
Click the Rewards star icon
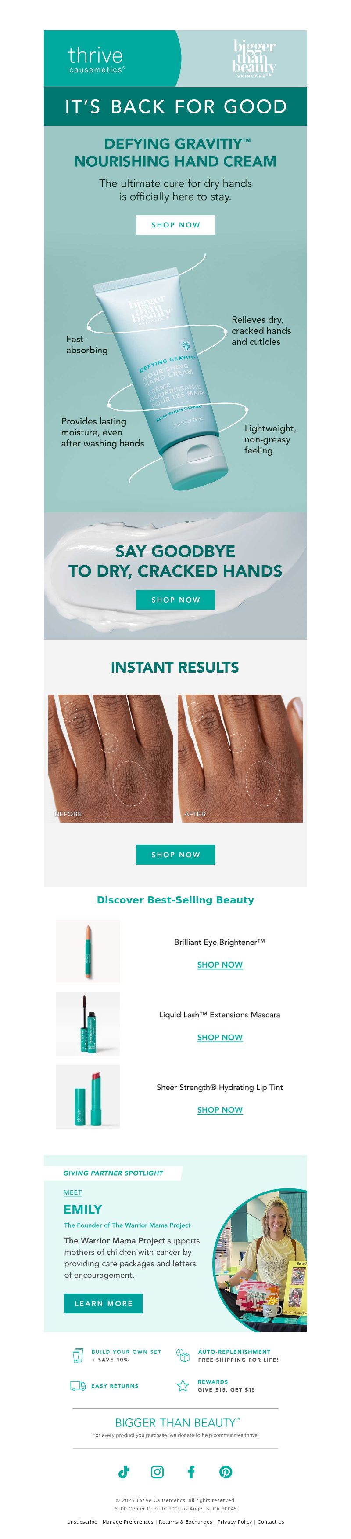[x=183, y=1385]
